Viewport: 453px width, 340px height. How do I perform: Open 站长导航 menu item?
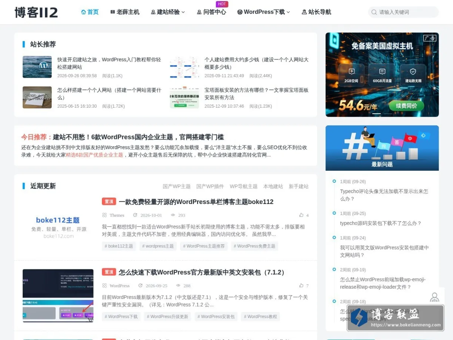(316, 12)
